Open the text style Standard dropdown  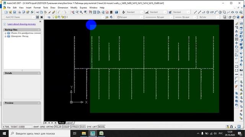point(142,12)
